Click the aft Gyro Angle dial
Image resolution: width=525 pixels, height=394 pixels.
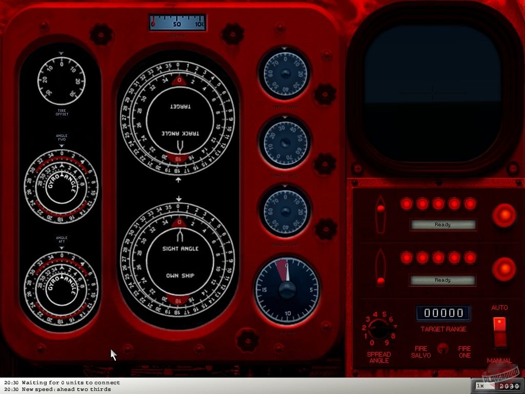click(x=62, y=282)
